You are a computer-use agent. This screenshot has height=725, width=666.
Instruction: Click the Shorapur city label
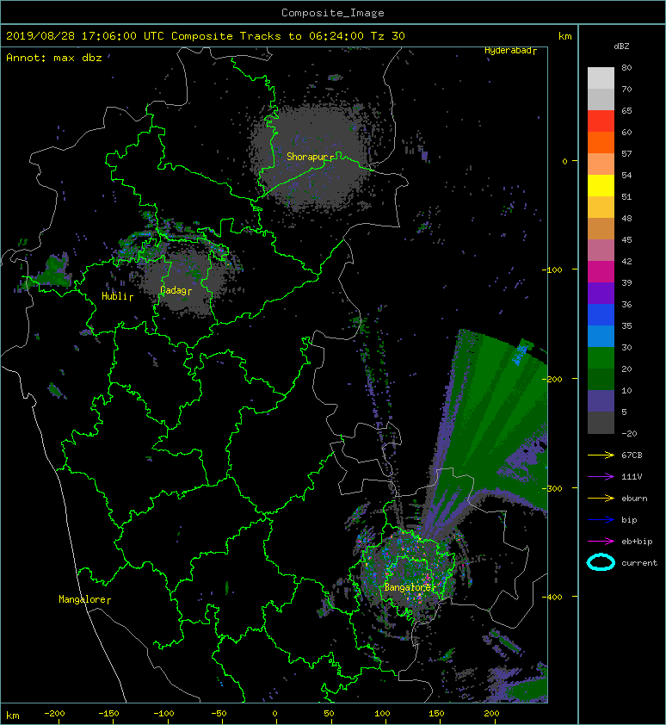point(307,157)
